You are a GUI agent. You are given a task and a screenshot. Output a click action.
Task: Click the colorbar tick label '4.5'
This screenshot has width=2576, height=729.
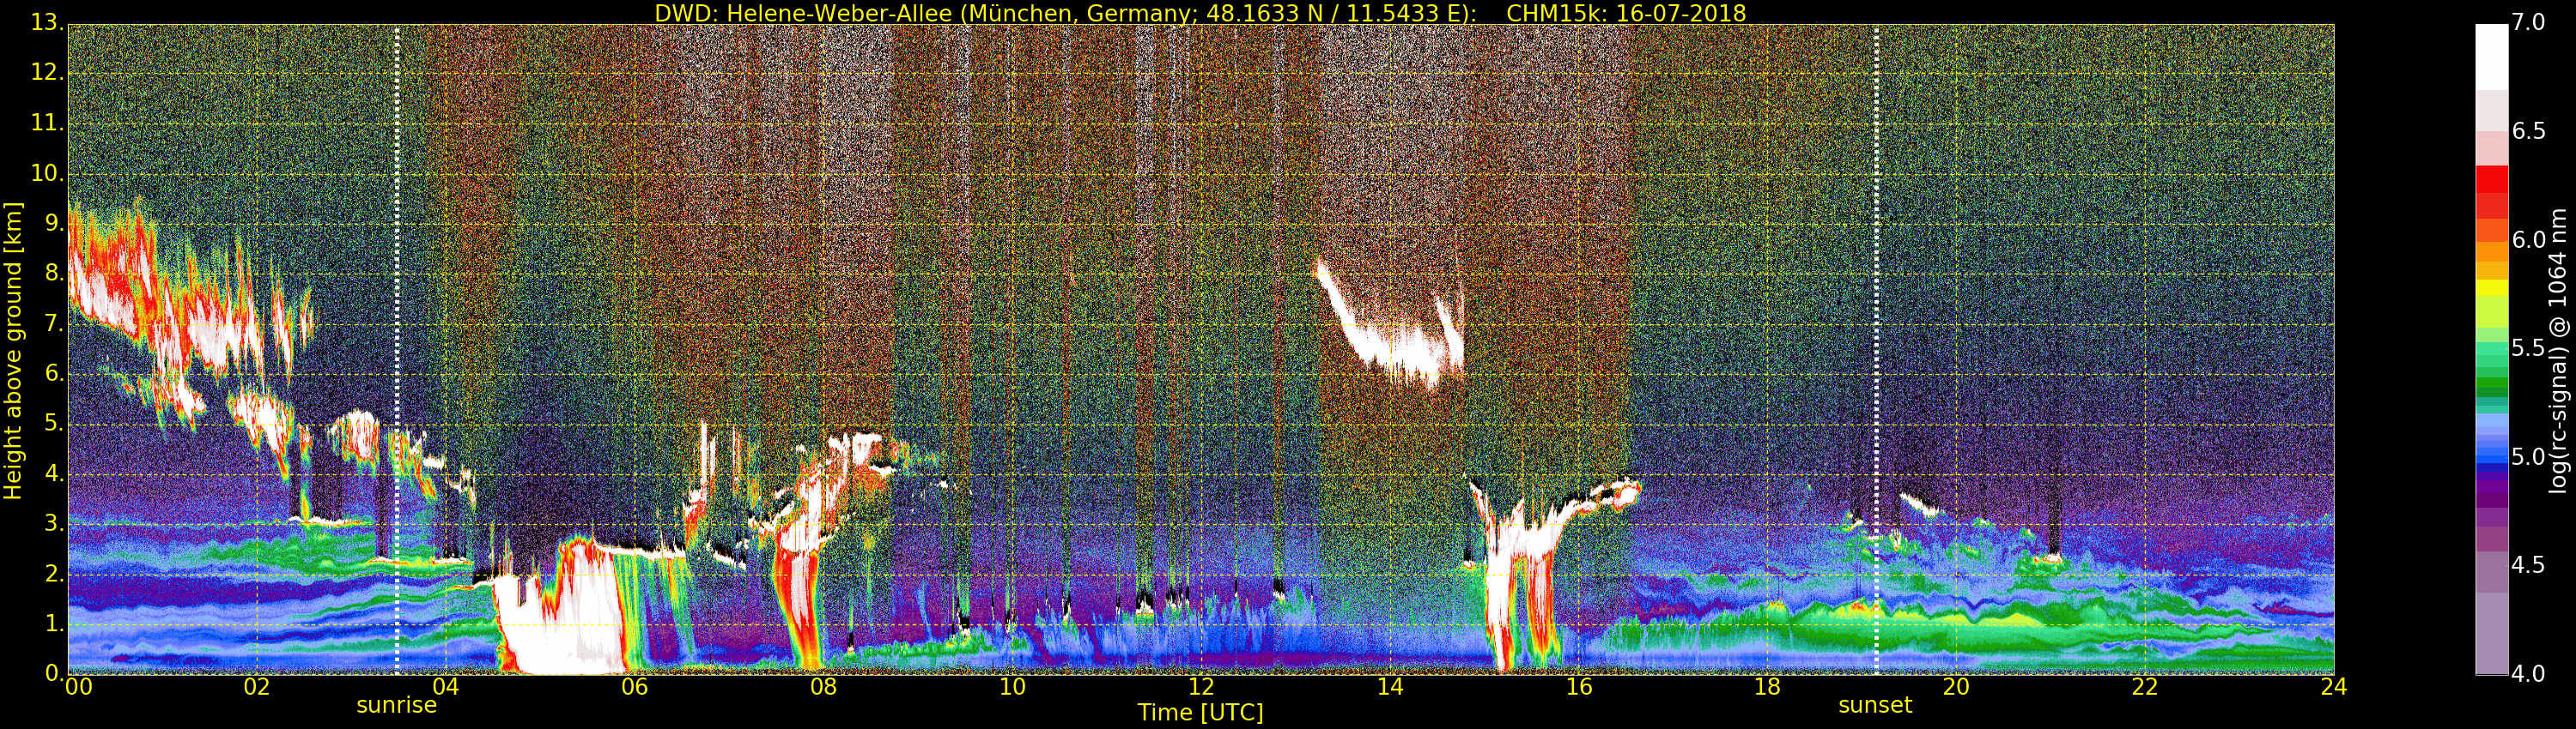coord(2529,565)
